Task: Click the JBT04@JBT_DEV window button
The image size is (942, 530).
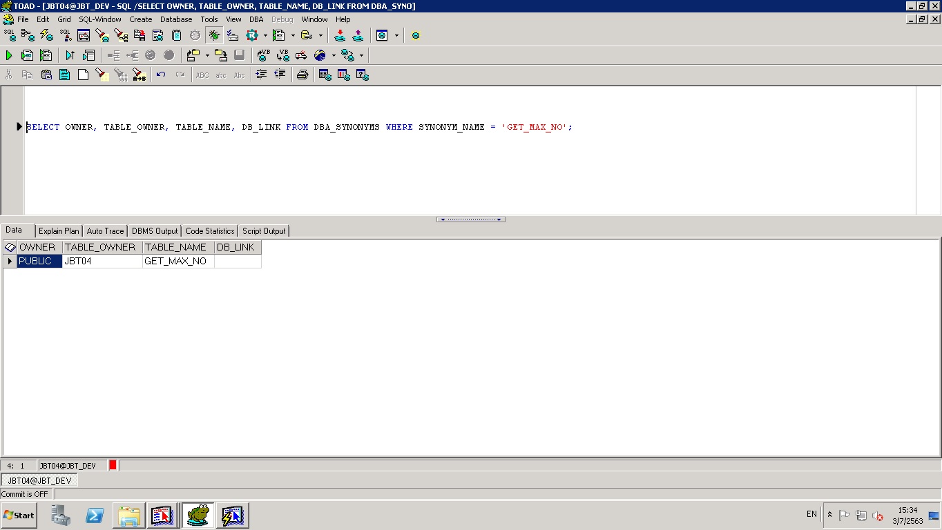Action: point(39,480)
